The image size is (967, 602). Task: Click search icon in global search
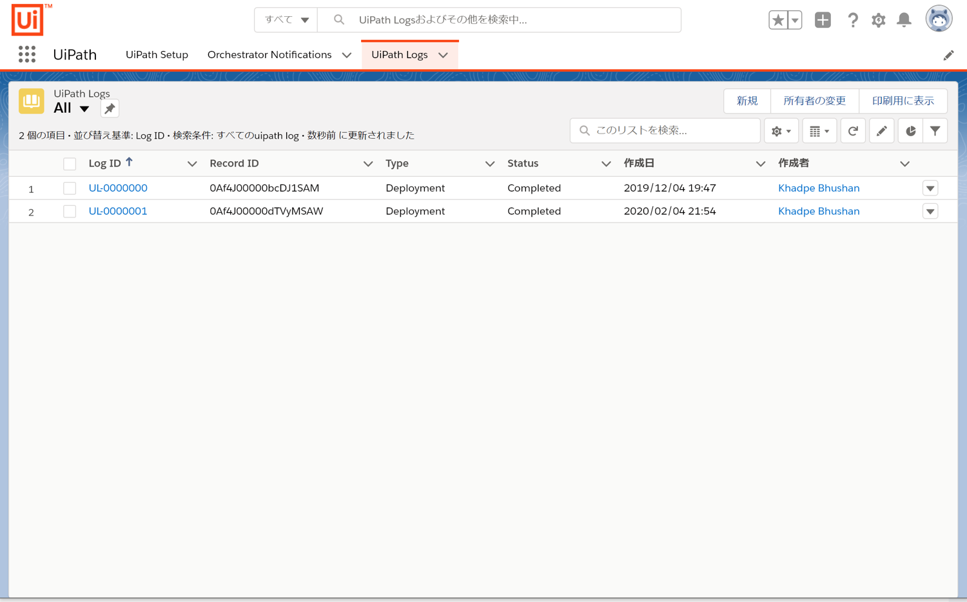pos(338,20)
